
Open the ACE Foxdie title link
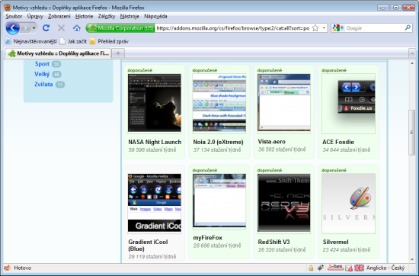pyautogui.click(x=338, y=142)
